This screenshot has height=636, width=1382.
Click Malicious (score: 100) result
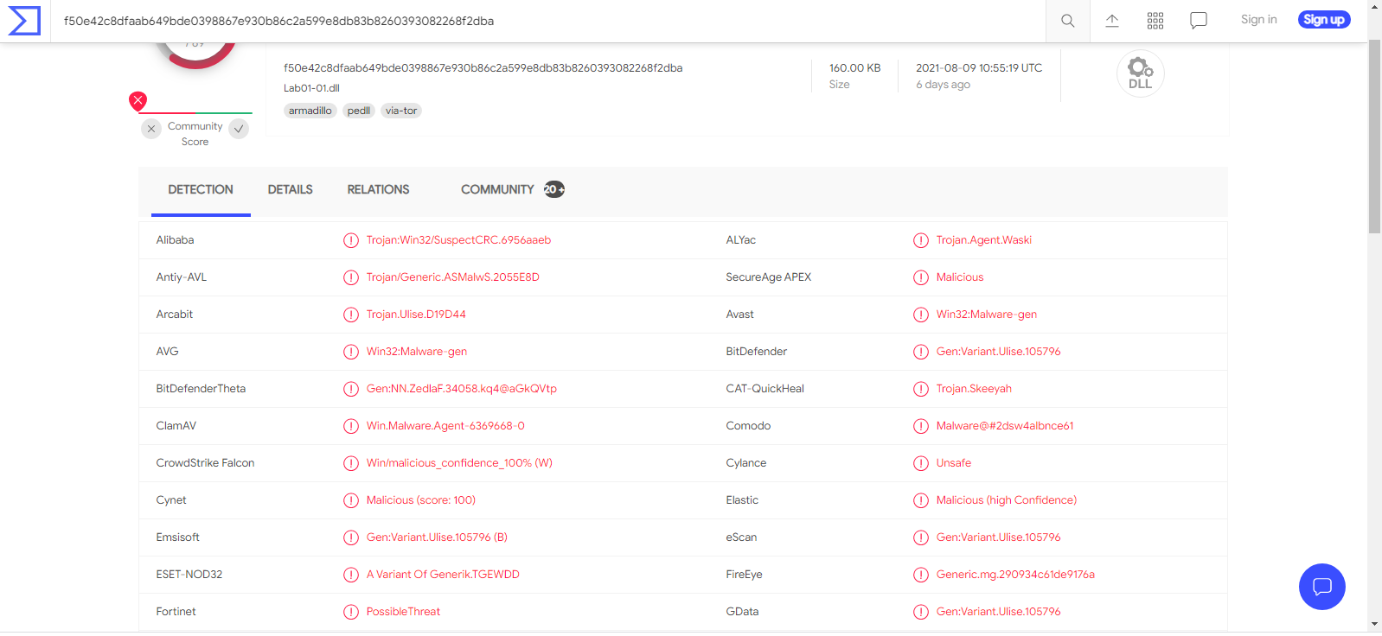pyautogui.click(x=421, y=500)
